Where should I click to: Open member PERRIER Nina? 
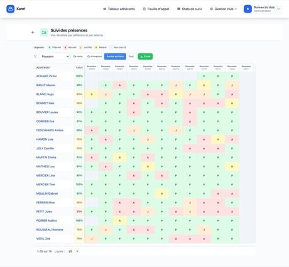point(45,202)
